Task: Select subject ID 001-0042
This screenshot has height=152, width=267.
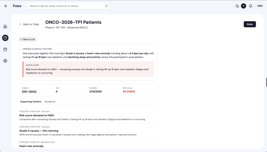Action: (29, 92)
